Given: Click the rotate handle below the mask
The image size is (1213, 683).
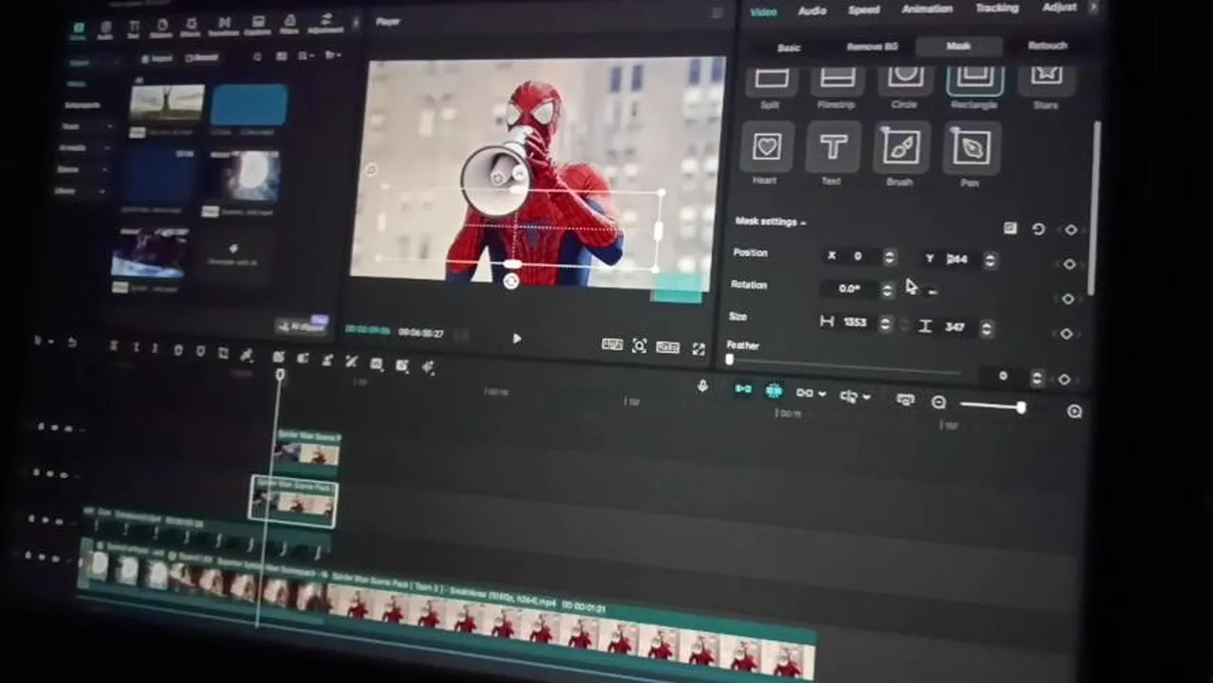Looking at the screenshot, I should point(511,282).
